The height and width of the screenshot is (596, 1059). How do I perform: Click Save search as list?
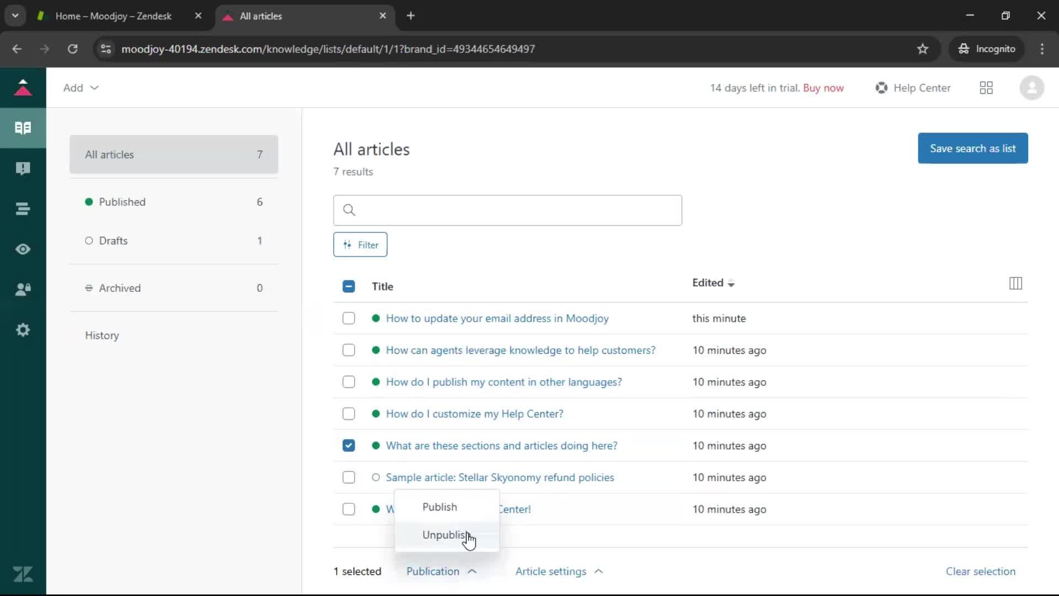(972, 148)
